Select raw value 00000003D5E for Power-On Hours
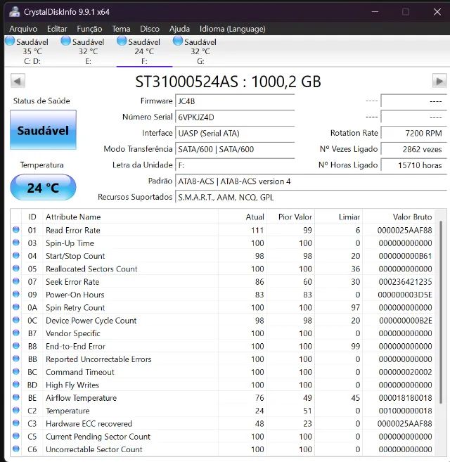 coord(405,295)
